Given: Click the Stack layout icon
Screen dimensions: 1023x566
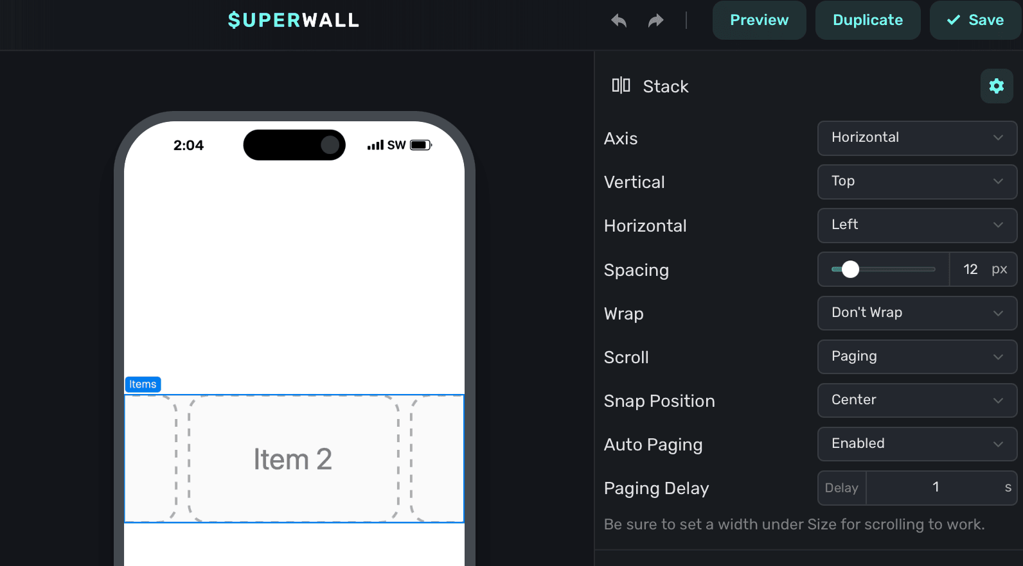Looking at the screenshot, I should pyautogui.click(x=621, y=85).
